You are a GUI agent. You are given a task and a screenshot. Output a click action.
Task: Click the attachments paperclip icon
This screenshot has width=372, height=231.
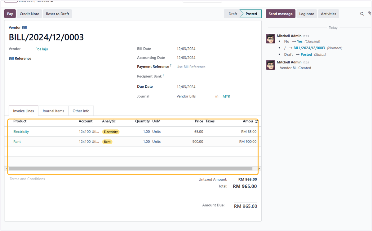click(x=370, y=14)
